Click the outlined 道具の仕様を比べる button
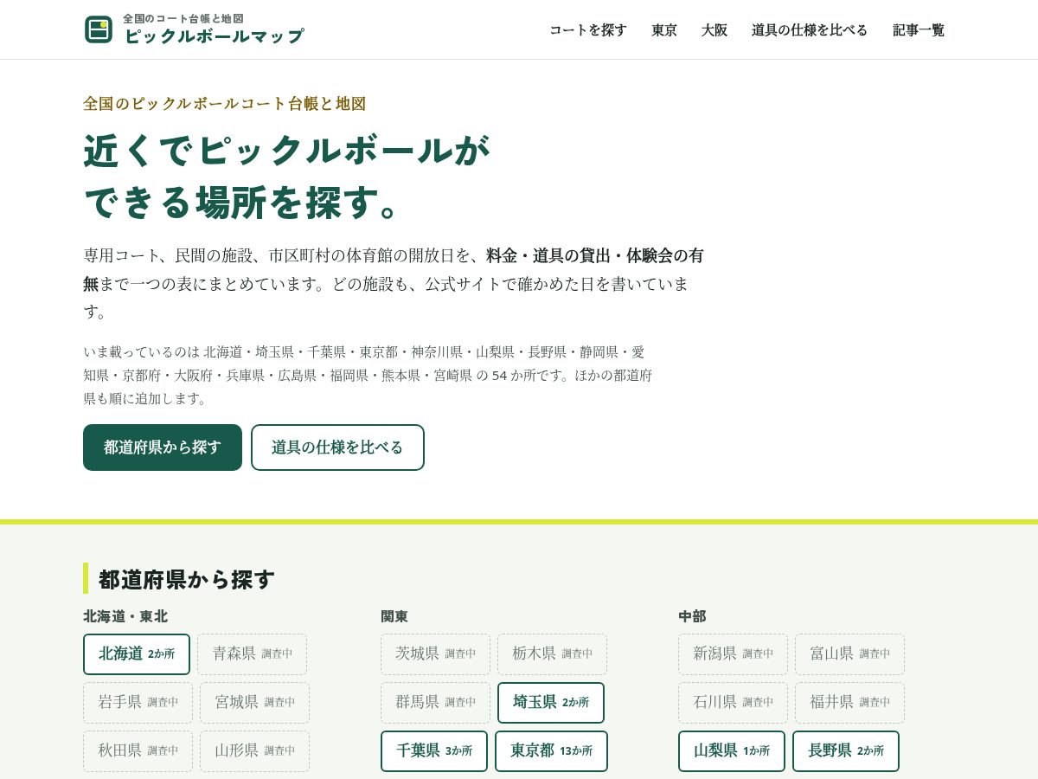This screenshot has height=779, width=1038. click(337, 447)
